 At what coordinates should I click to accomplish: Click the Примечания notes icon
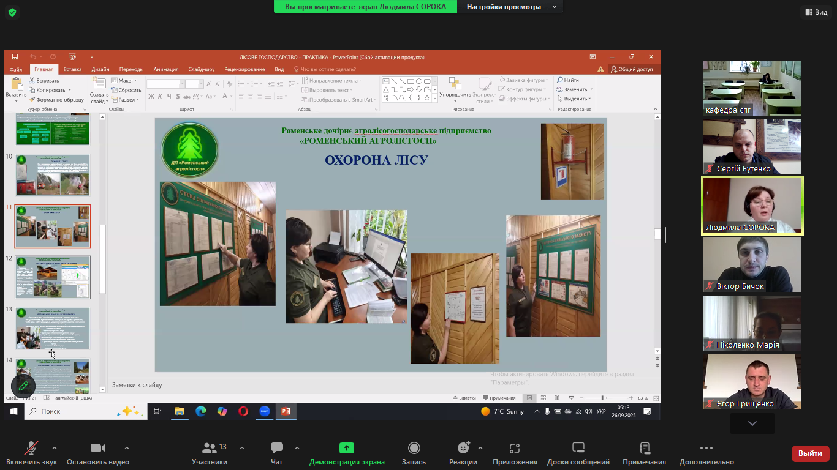pos(644,449)
